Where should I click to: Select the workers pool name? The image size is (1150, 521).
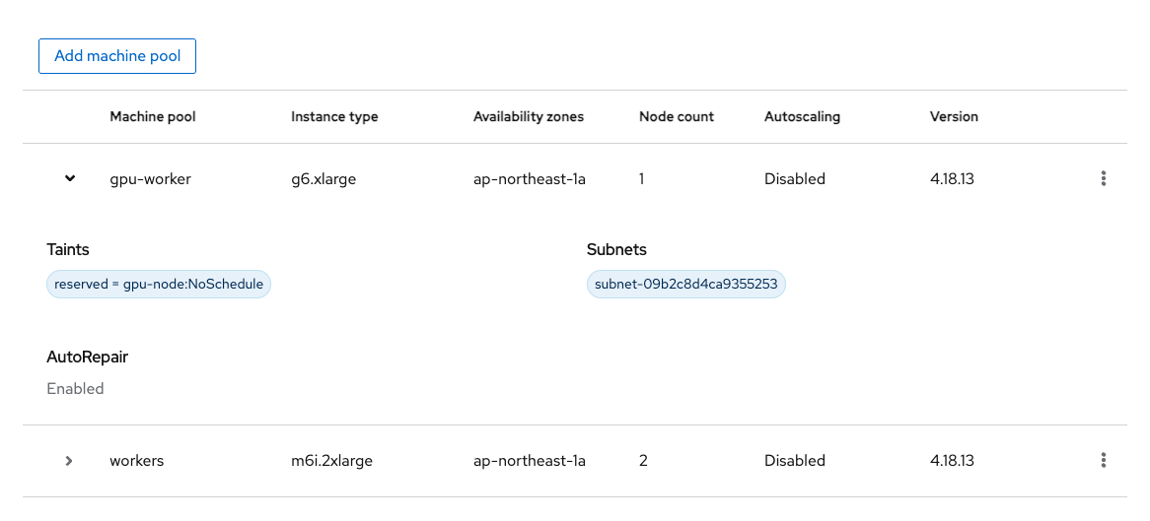137,461
